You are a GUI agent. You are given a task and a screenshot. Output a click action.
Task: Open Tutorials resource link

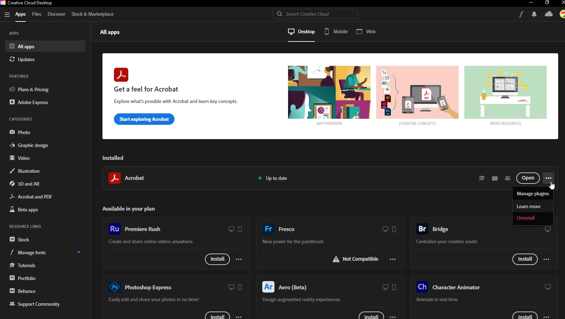[45, 265]
